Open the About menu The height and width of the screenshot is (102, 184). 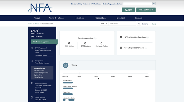pyautogui.click(x=37, y=18)
